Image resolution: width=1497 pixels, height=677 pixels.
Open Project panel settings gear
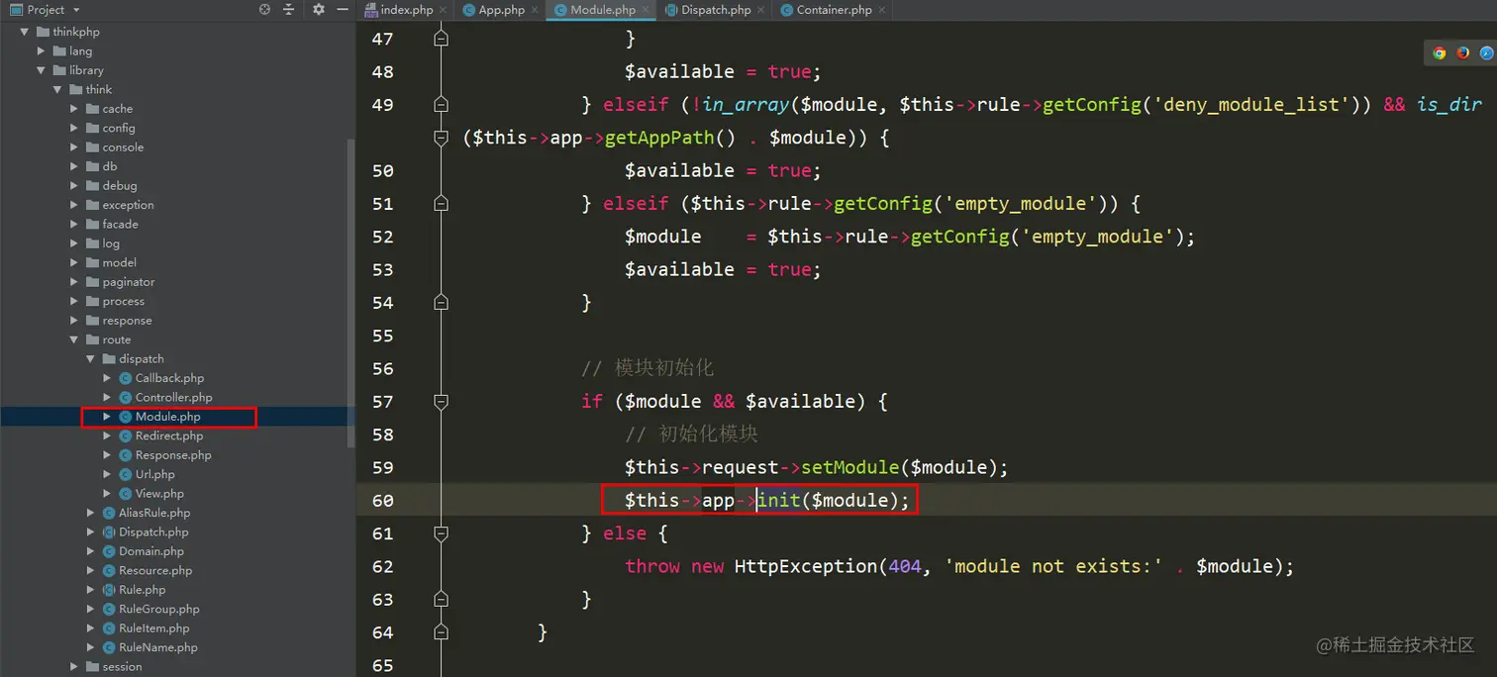[318, 10]
